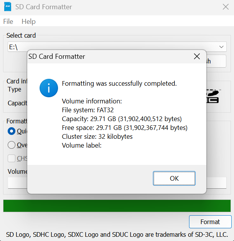Click 'Formatting was successfully completed.' message

(119, 83)
